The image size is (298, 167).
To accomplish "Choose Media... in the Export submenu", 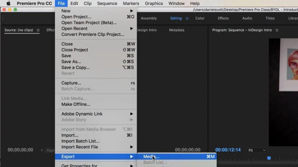I will tap(177, 157).
